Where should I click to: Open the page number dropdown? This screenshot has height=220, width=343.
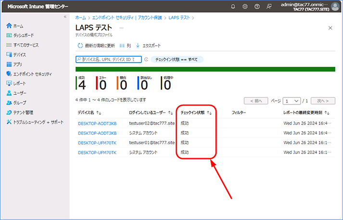[x=292, y=101]
